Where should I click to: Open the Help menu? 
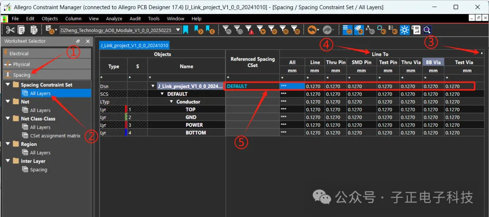pos(197,19)
